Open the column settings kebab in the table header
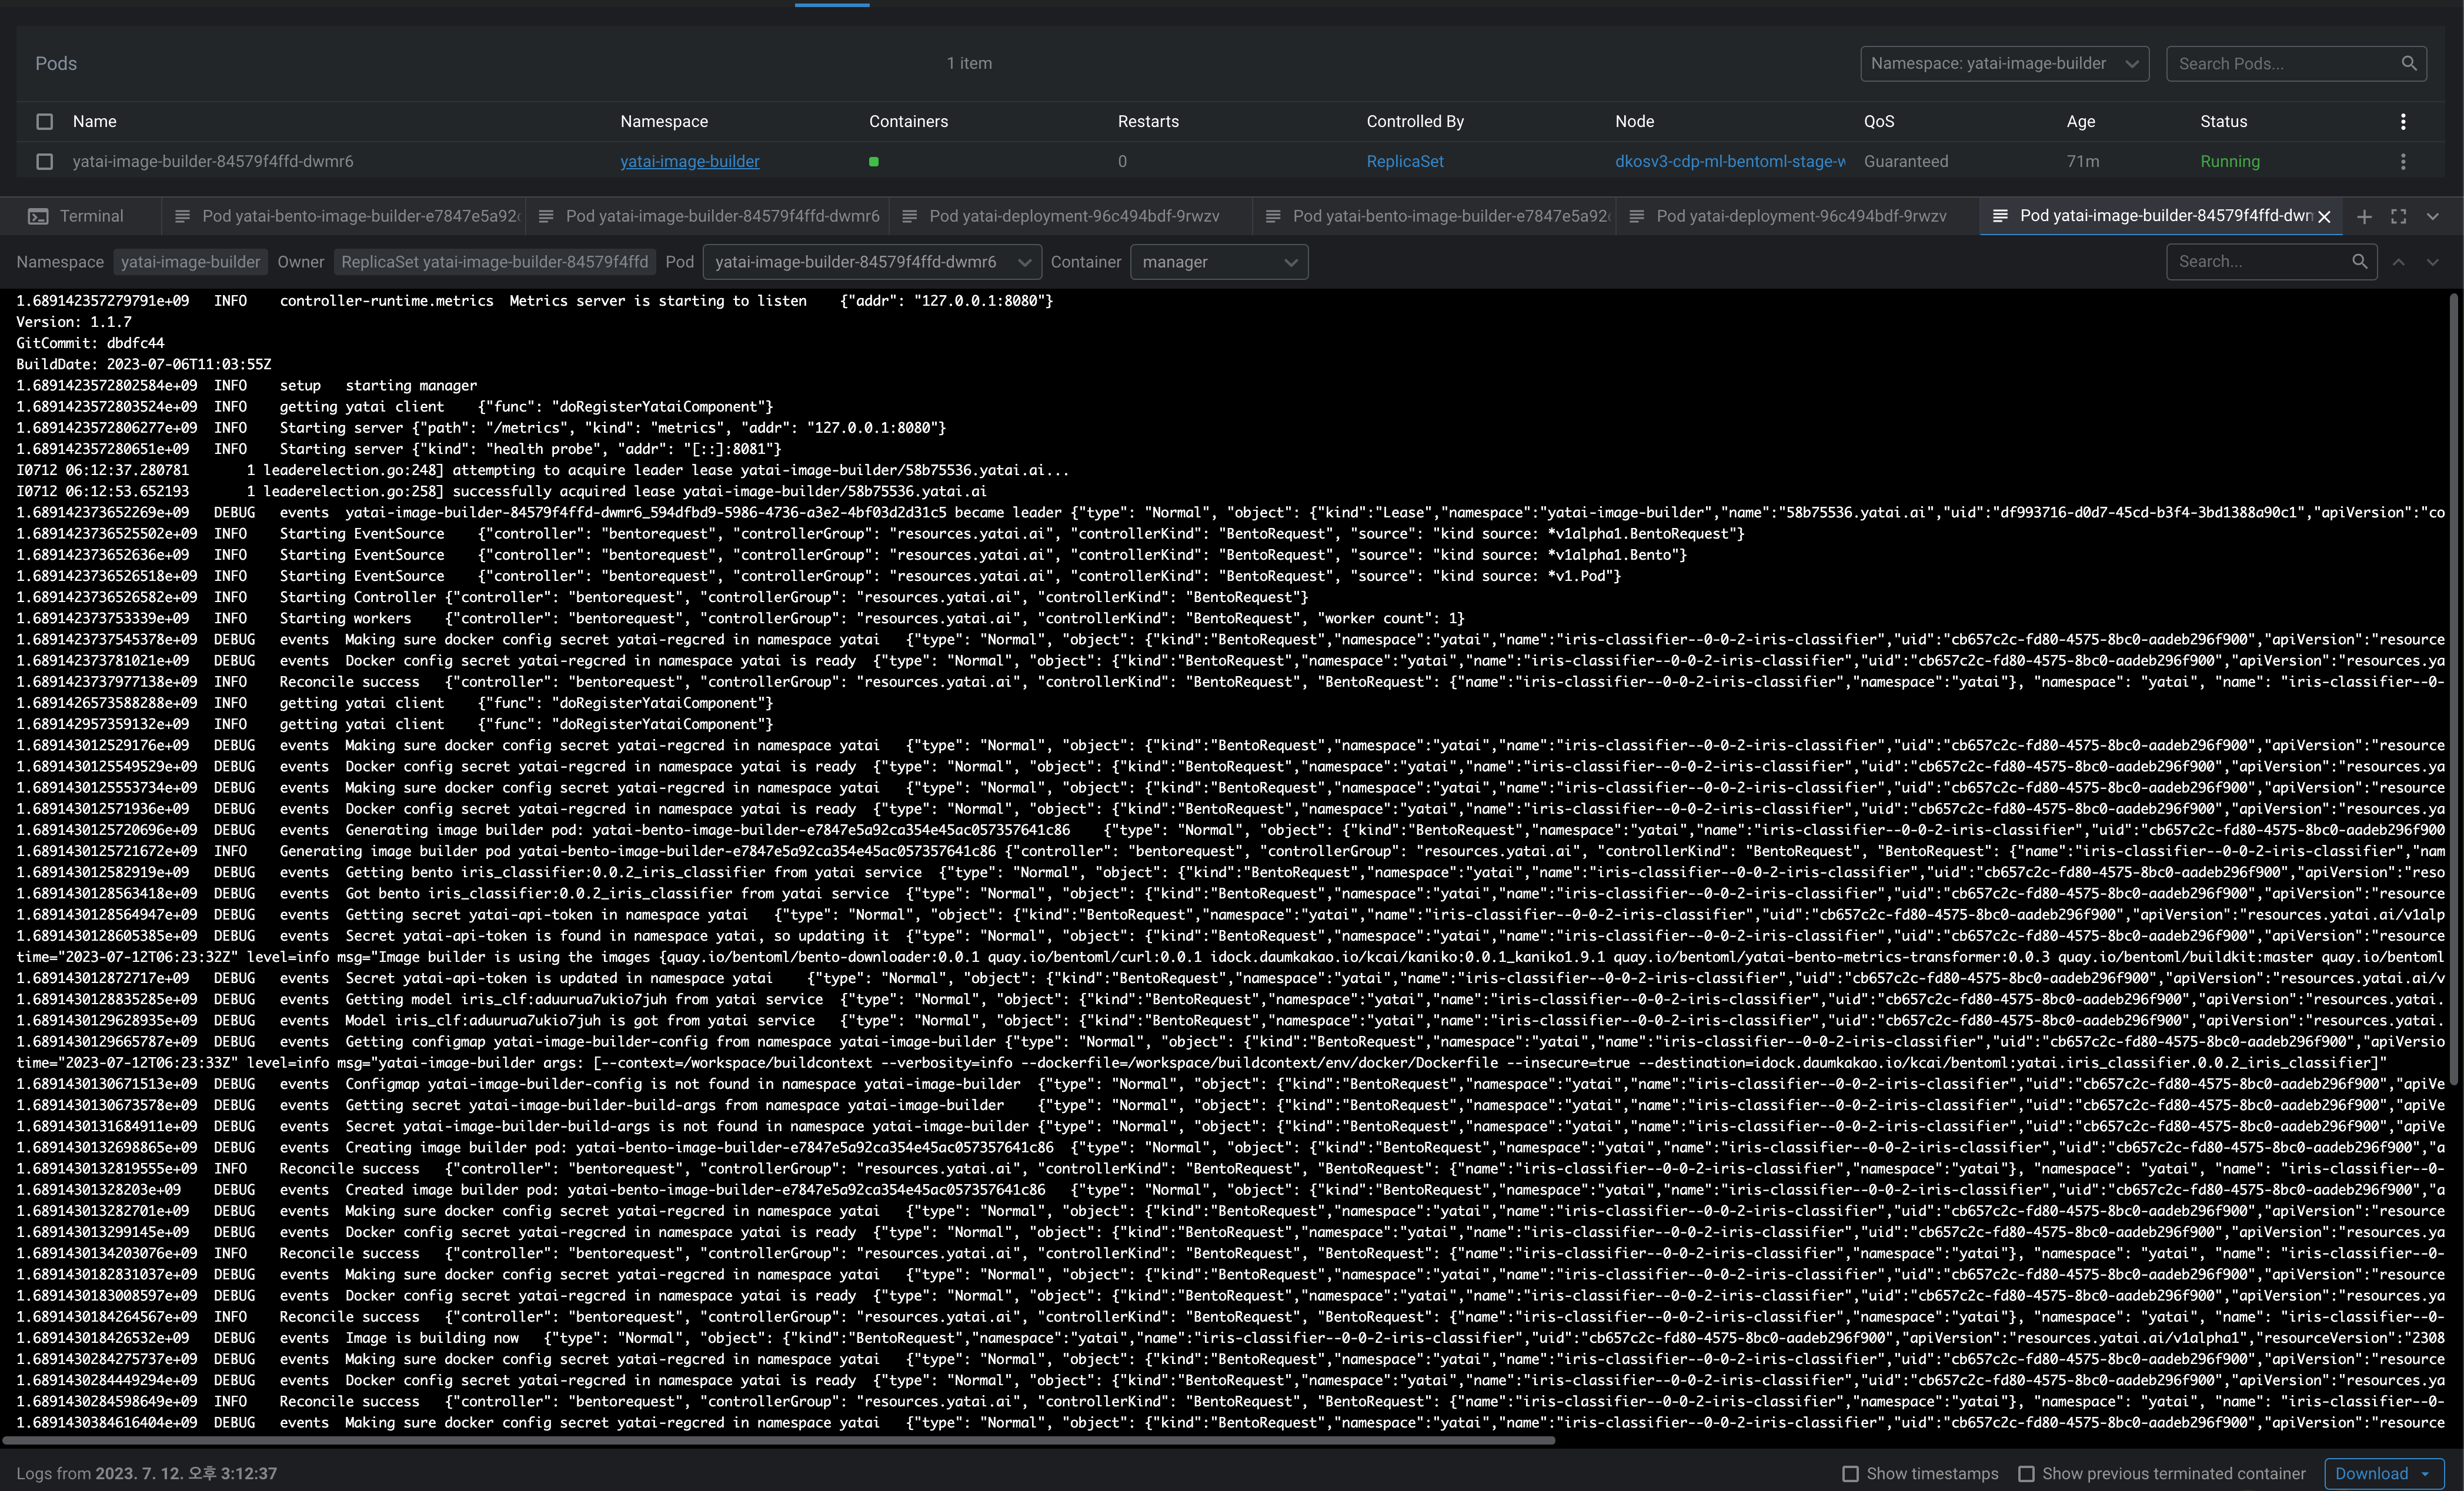Image resolution: width=2464 pixels, height=1491 pixels. [x=2404, y=121]
